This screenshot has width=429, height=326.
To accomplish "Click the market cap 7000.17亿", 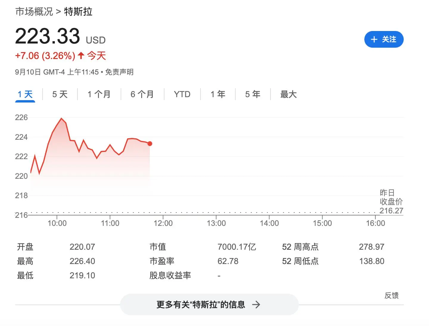I will 237,247.
